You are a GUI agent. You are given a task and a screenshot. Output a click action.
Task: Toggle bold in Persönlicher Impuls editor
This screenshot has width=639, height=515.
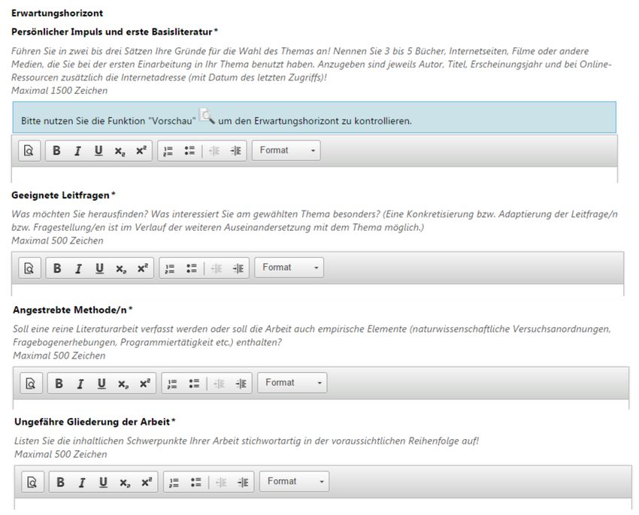(56, 151)
